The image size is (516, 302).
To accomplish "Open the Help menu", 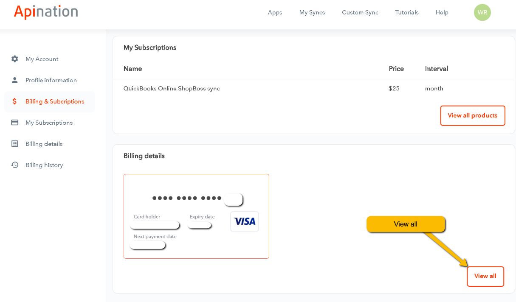I will tap(442, 12).
